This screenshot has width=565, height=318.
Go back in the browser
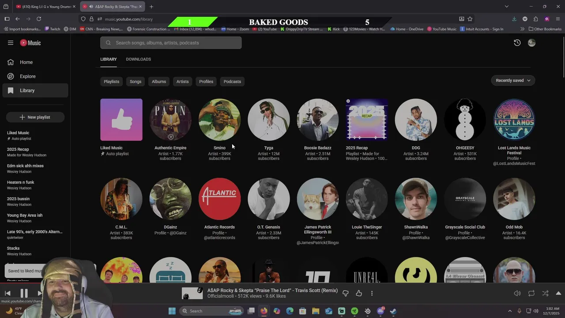point(18,19)
